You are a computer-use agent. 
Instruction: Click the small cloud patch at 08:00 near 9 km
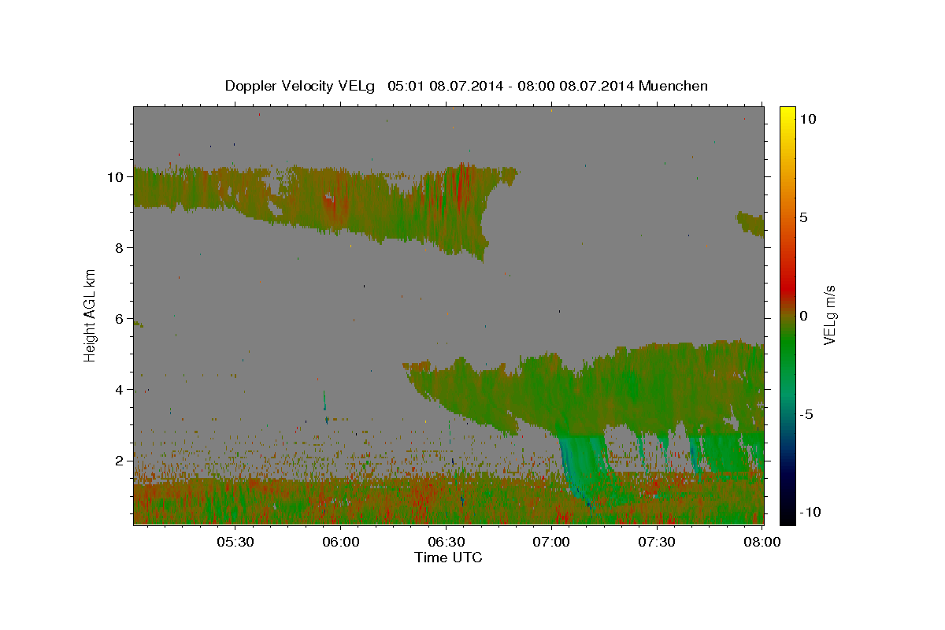750,223
